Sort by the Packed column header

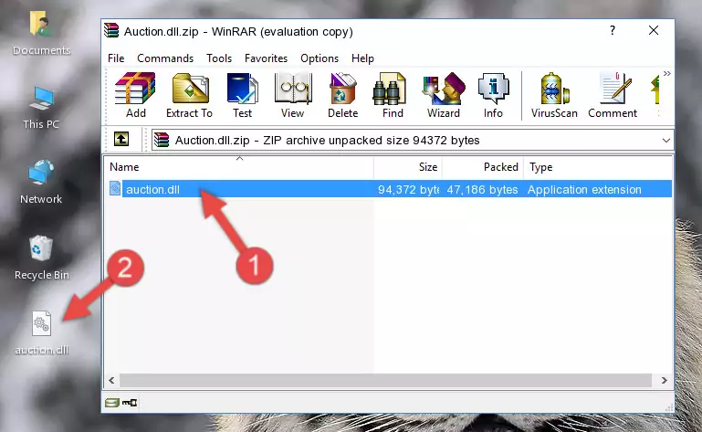tap(483, 167)
